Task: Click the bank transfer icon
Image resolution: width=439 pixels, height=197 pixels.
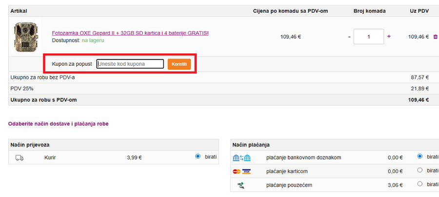Action: click(x=242, y=158)
